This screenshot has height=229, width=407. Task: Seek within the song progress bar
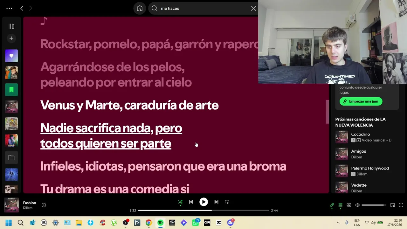pyautogui.click(x=203, y=210)
